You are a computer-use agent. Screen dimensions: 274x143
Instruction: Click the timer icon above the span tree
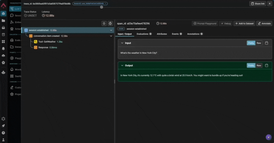click(x=110, y=24)
